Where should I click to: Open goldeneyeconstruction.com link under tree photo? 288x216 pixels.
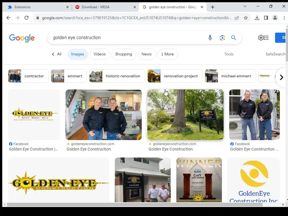[174, 144]
